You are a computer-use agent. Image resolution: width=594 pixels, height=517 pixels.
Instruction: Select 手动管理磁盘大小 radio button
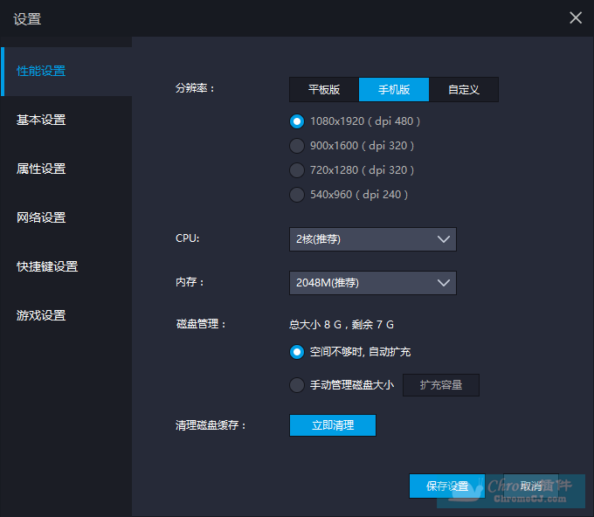coord(297,385)
